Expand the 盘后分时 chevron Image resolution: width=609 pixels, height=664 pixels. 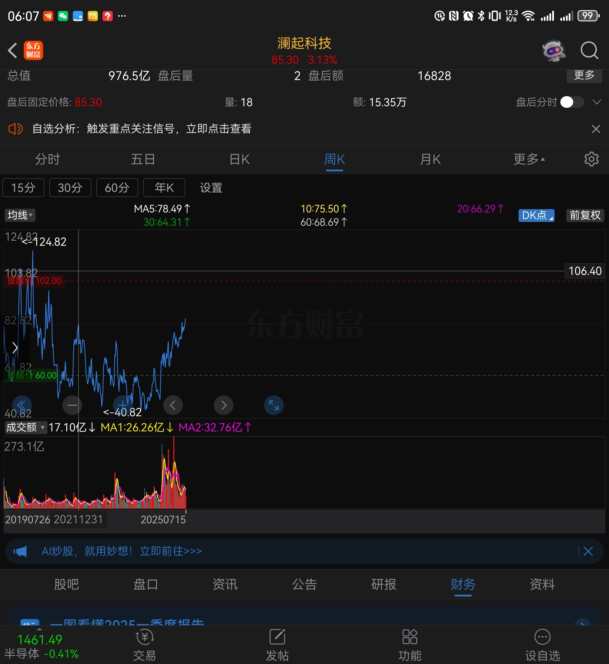click(x=597, y=102)
